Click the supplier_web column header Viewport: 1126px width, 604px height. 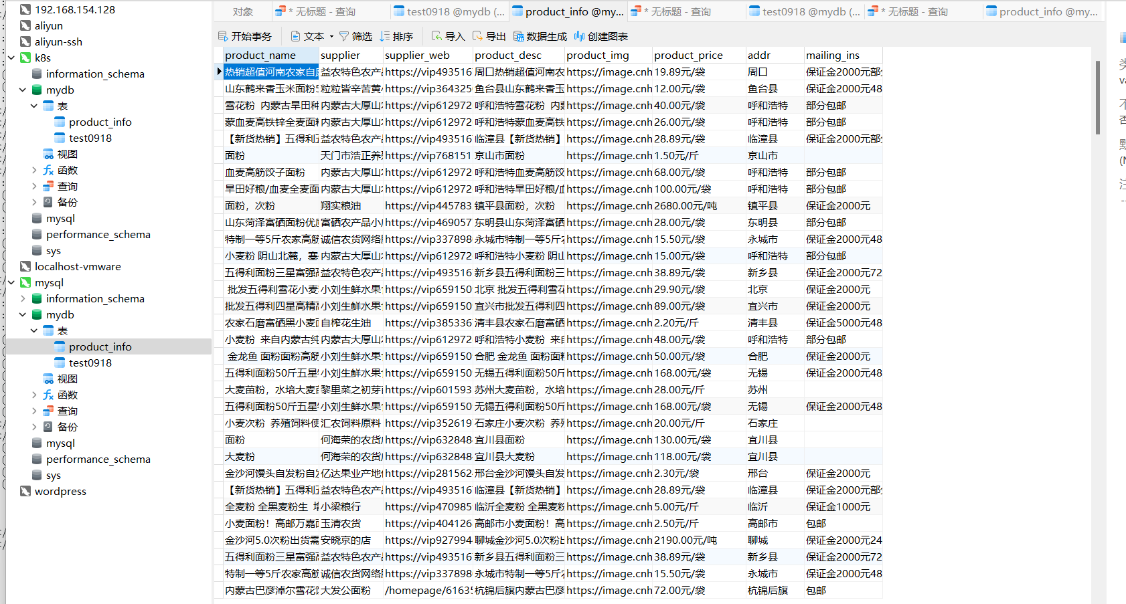(x=428, y=55)
